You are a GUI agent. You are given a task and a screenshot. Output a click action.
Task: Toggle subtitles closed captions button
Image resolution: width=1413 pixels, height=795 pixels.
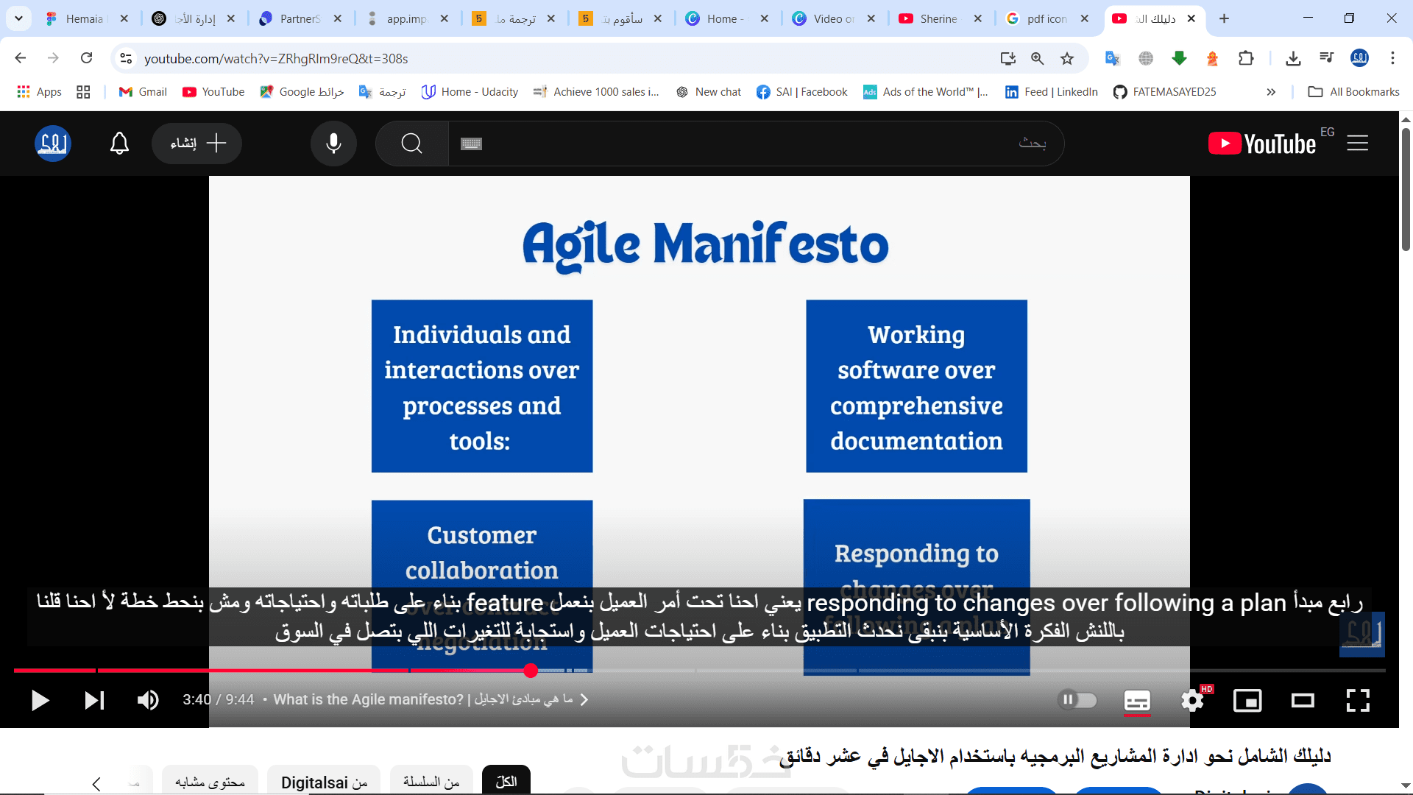pos(1137,700)
